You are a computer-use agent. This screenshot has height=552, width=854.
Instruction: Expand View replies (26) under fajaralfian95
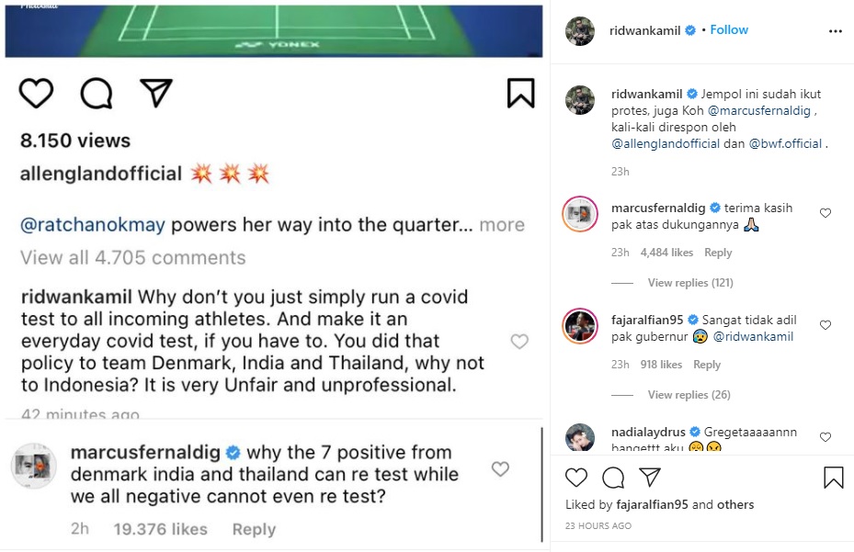pos(689,395)
